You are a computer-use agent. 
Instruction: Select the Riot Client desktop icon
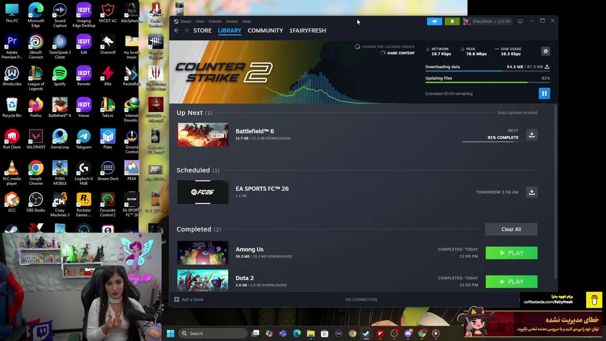click(x=12, y=140)
